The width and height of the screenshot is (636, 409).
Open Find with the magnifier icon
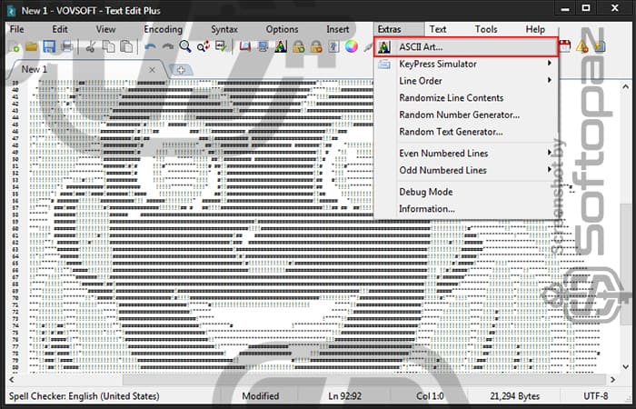[x=185, y=46]
